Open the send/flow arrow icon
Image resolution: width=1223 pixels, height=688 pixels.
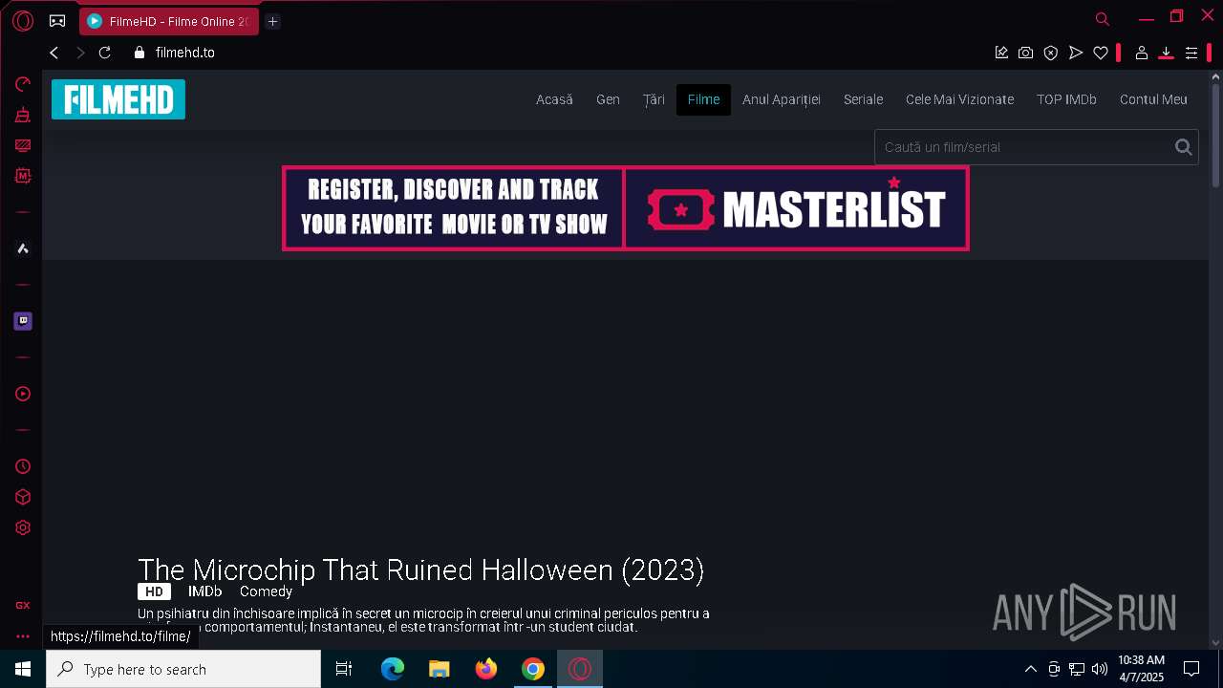point(1076,53)
